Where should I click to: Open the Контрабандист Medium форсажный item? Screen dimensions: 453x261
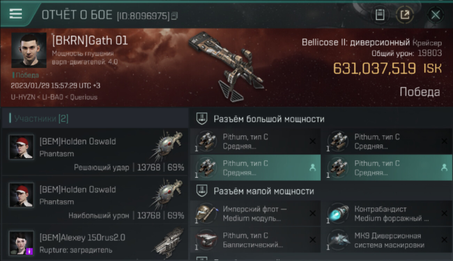(387, 214)
